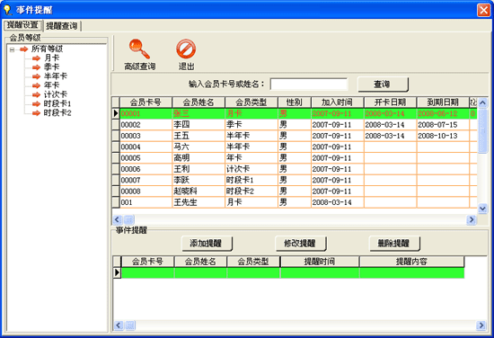This screenshot has height=338, width=494.
Task: Select the 月卡 arrow icon in tree
Action: [36, 58]
